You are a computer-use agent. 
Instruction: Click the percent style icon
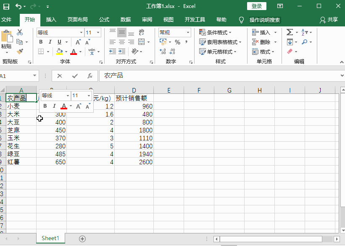tap(177, 42)
